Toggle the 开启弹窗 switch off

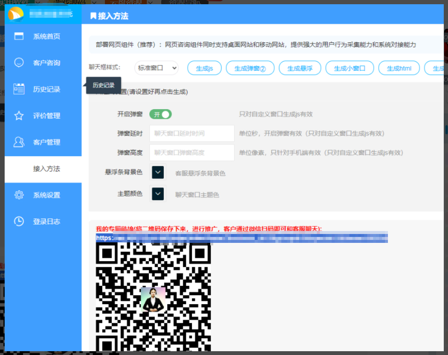coord(161,114)
